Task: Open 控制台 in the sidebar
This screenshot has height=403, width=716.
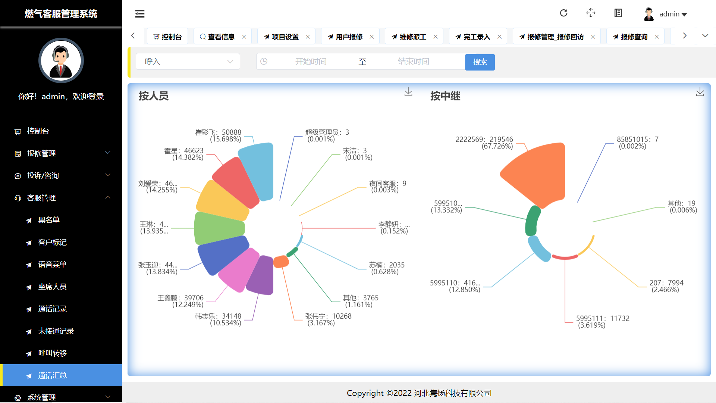Action: [61, 131]
